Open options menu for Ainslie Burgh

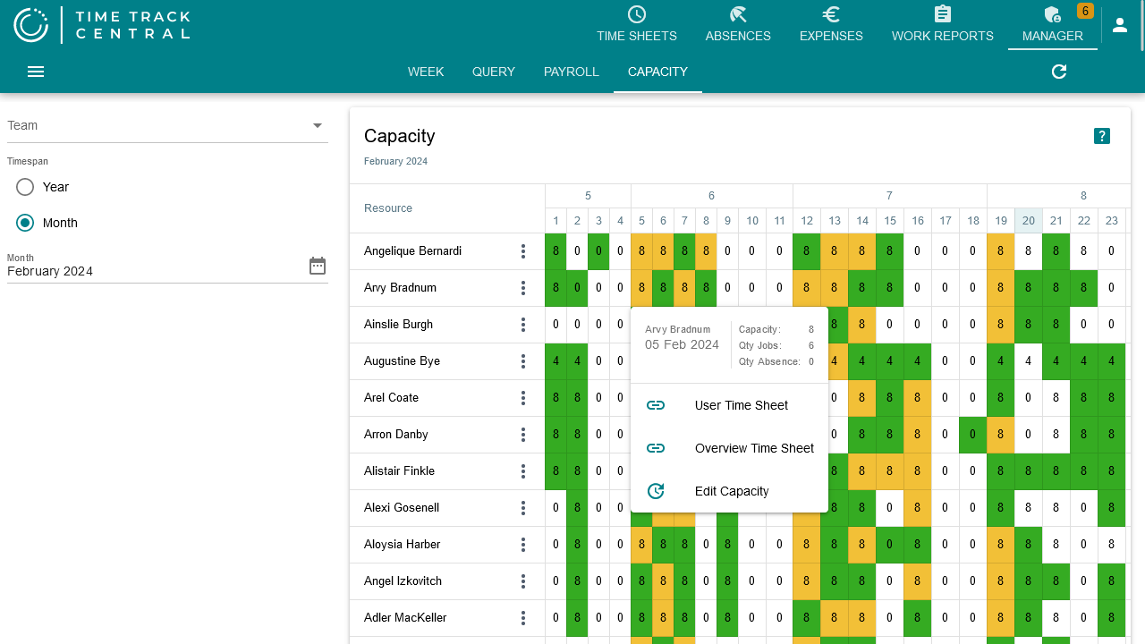[523, 325]
